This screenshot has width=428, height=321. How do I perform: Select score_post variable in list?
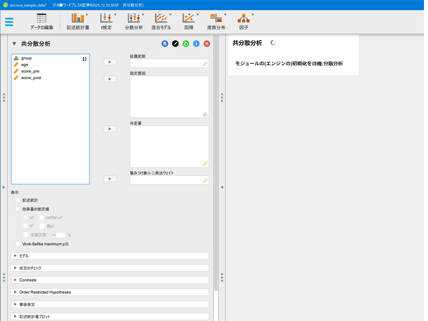31,78
